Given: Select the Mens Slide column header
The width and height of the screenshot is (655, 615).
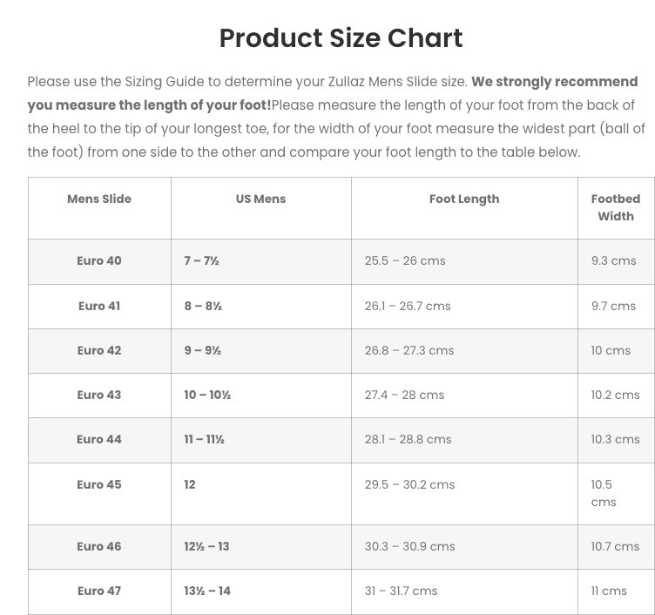Looking at the screenshot, I should tap(99, 199).
